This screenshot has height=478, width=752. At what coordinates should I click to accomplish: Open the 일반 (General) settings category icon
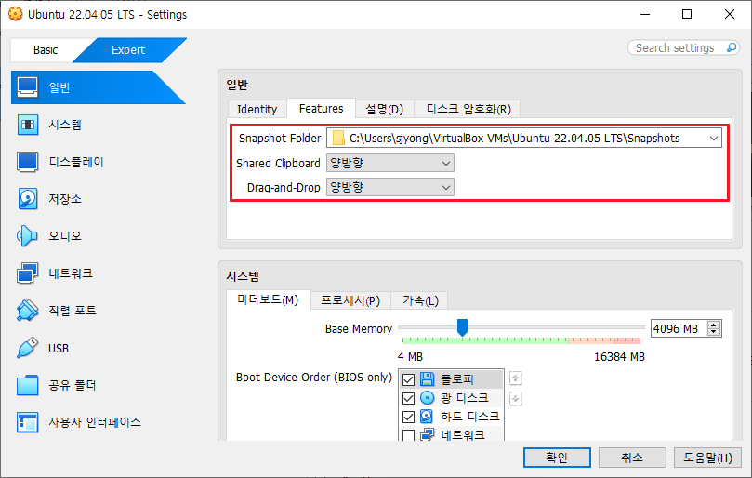pyautogui.click(x=27, y=87)
